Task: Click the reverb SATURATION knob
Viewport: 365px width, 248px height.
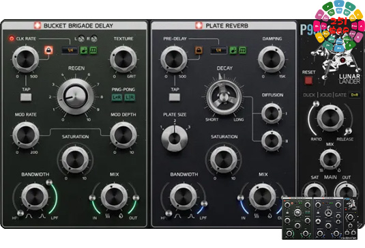Action: coord(224,160)
